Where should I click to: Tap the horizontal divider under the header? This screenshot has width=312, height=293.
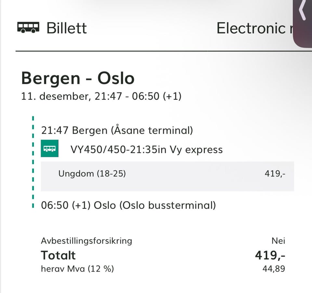click(153, 51)
